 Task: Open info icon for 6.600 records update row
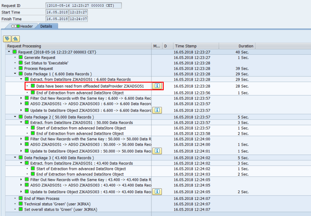157,110
